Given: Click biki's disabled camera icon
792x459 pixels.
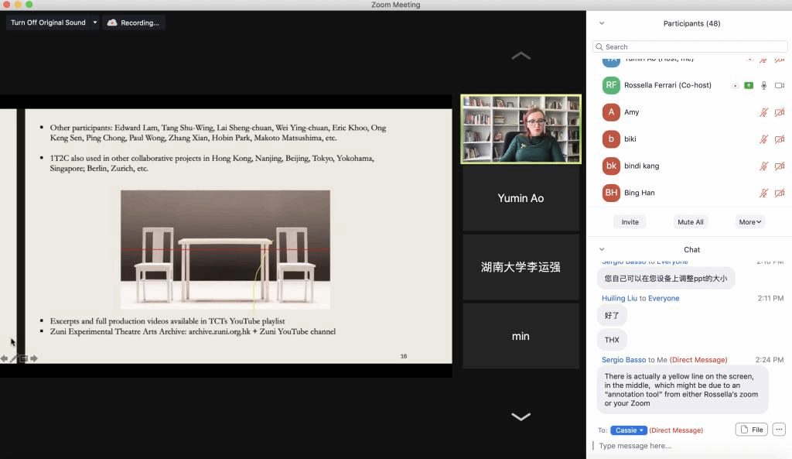Looking at the screenshot, I should (x=780, y=139).
